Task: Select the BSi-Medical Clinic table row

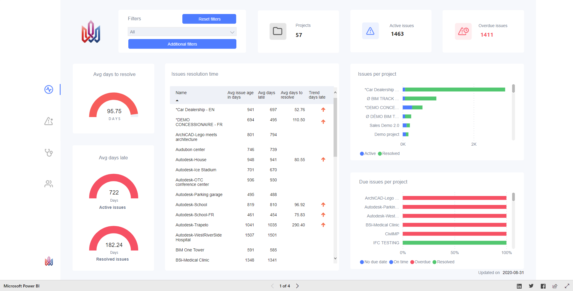Action: [x=252, y=260]
